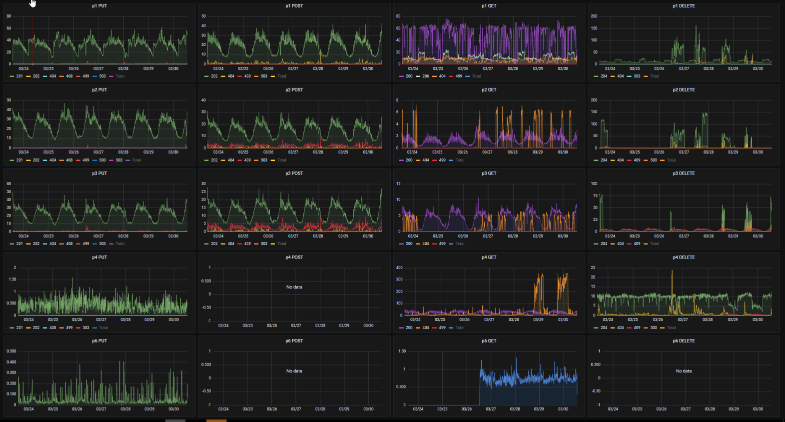Open the p3 POST panel title menu
Screen dimensions: 785x422
294,173
